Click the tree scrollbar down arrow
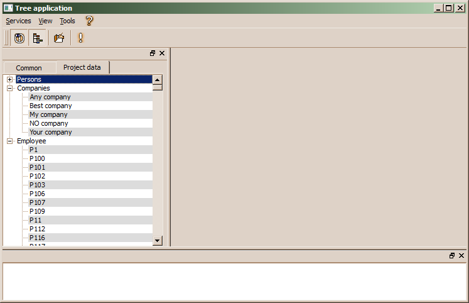 coord(158,240)
